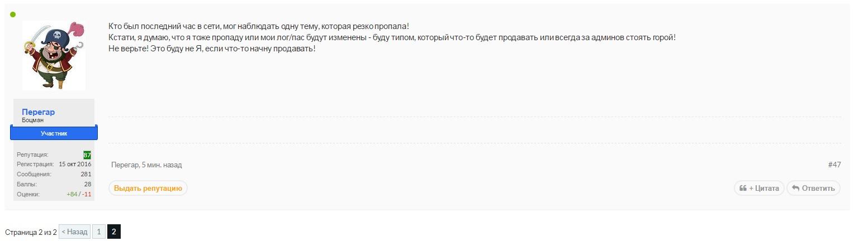Click the negative ratings -11
854x241 pixels.
[87, 194]
